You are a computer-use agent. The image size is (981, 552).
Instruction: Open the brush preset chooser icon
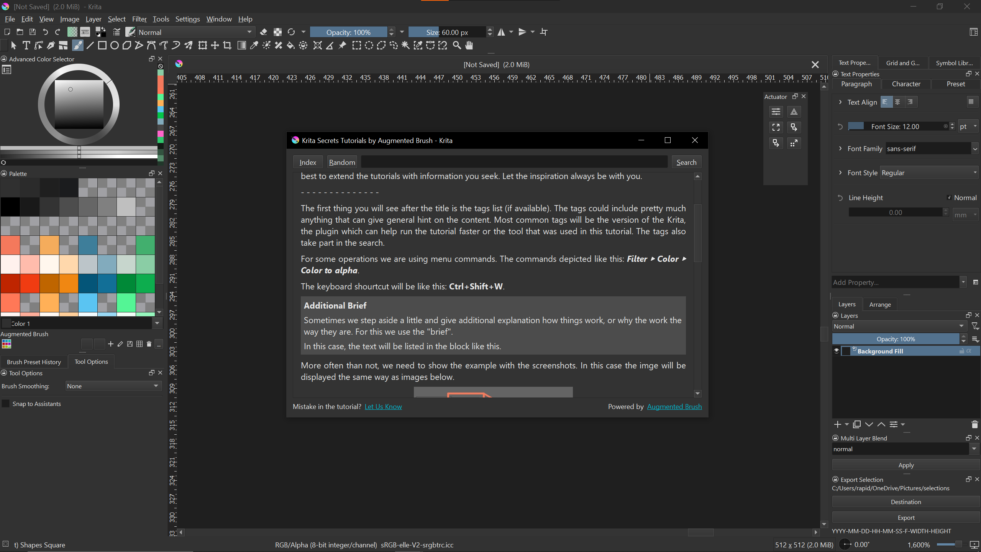(x=130, y=32)
